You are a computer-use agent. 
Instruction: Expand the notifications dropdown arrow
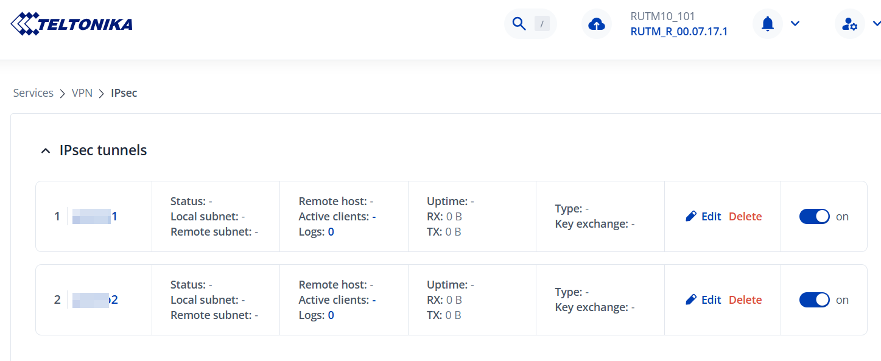click(795, 24)
